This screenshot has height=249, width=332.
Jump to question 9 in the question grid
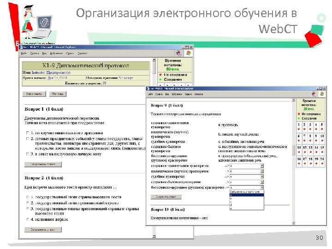coord(316,138)
